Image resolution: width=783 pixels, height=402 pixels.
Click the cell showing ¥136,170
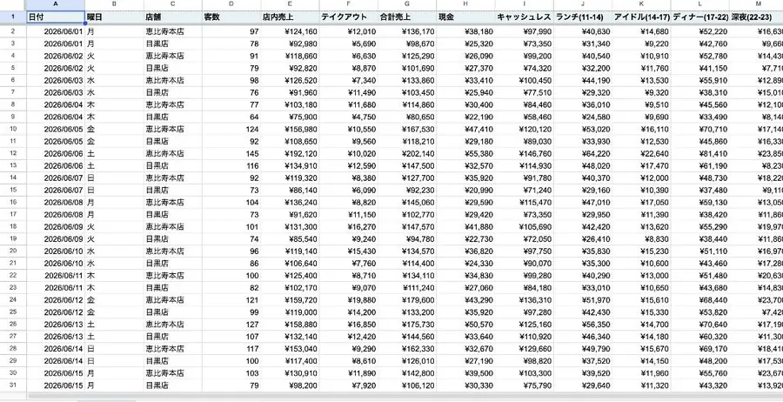pyautogui.click(x=407, y=31)
